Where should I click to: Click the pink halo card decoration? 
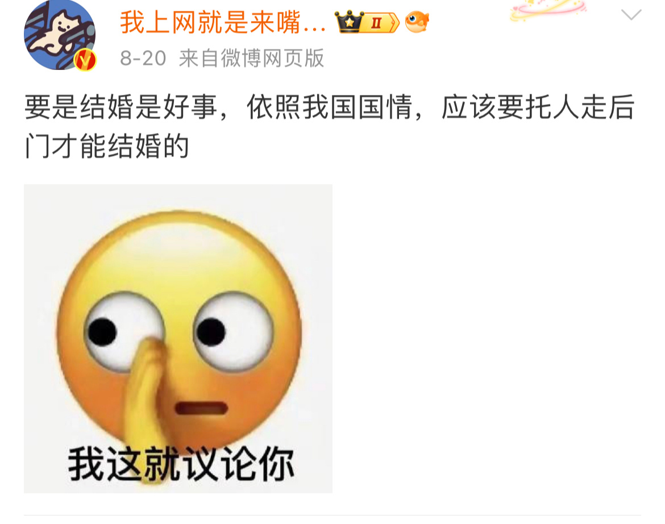click(547, 10)
